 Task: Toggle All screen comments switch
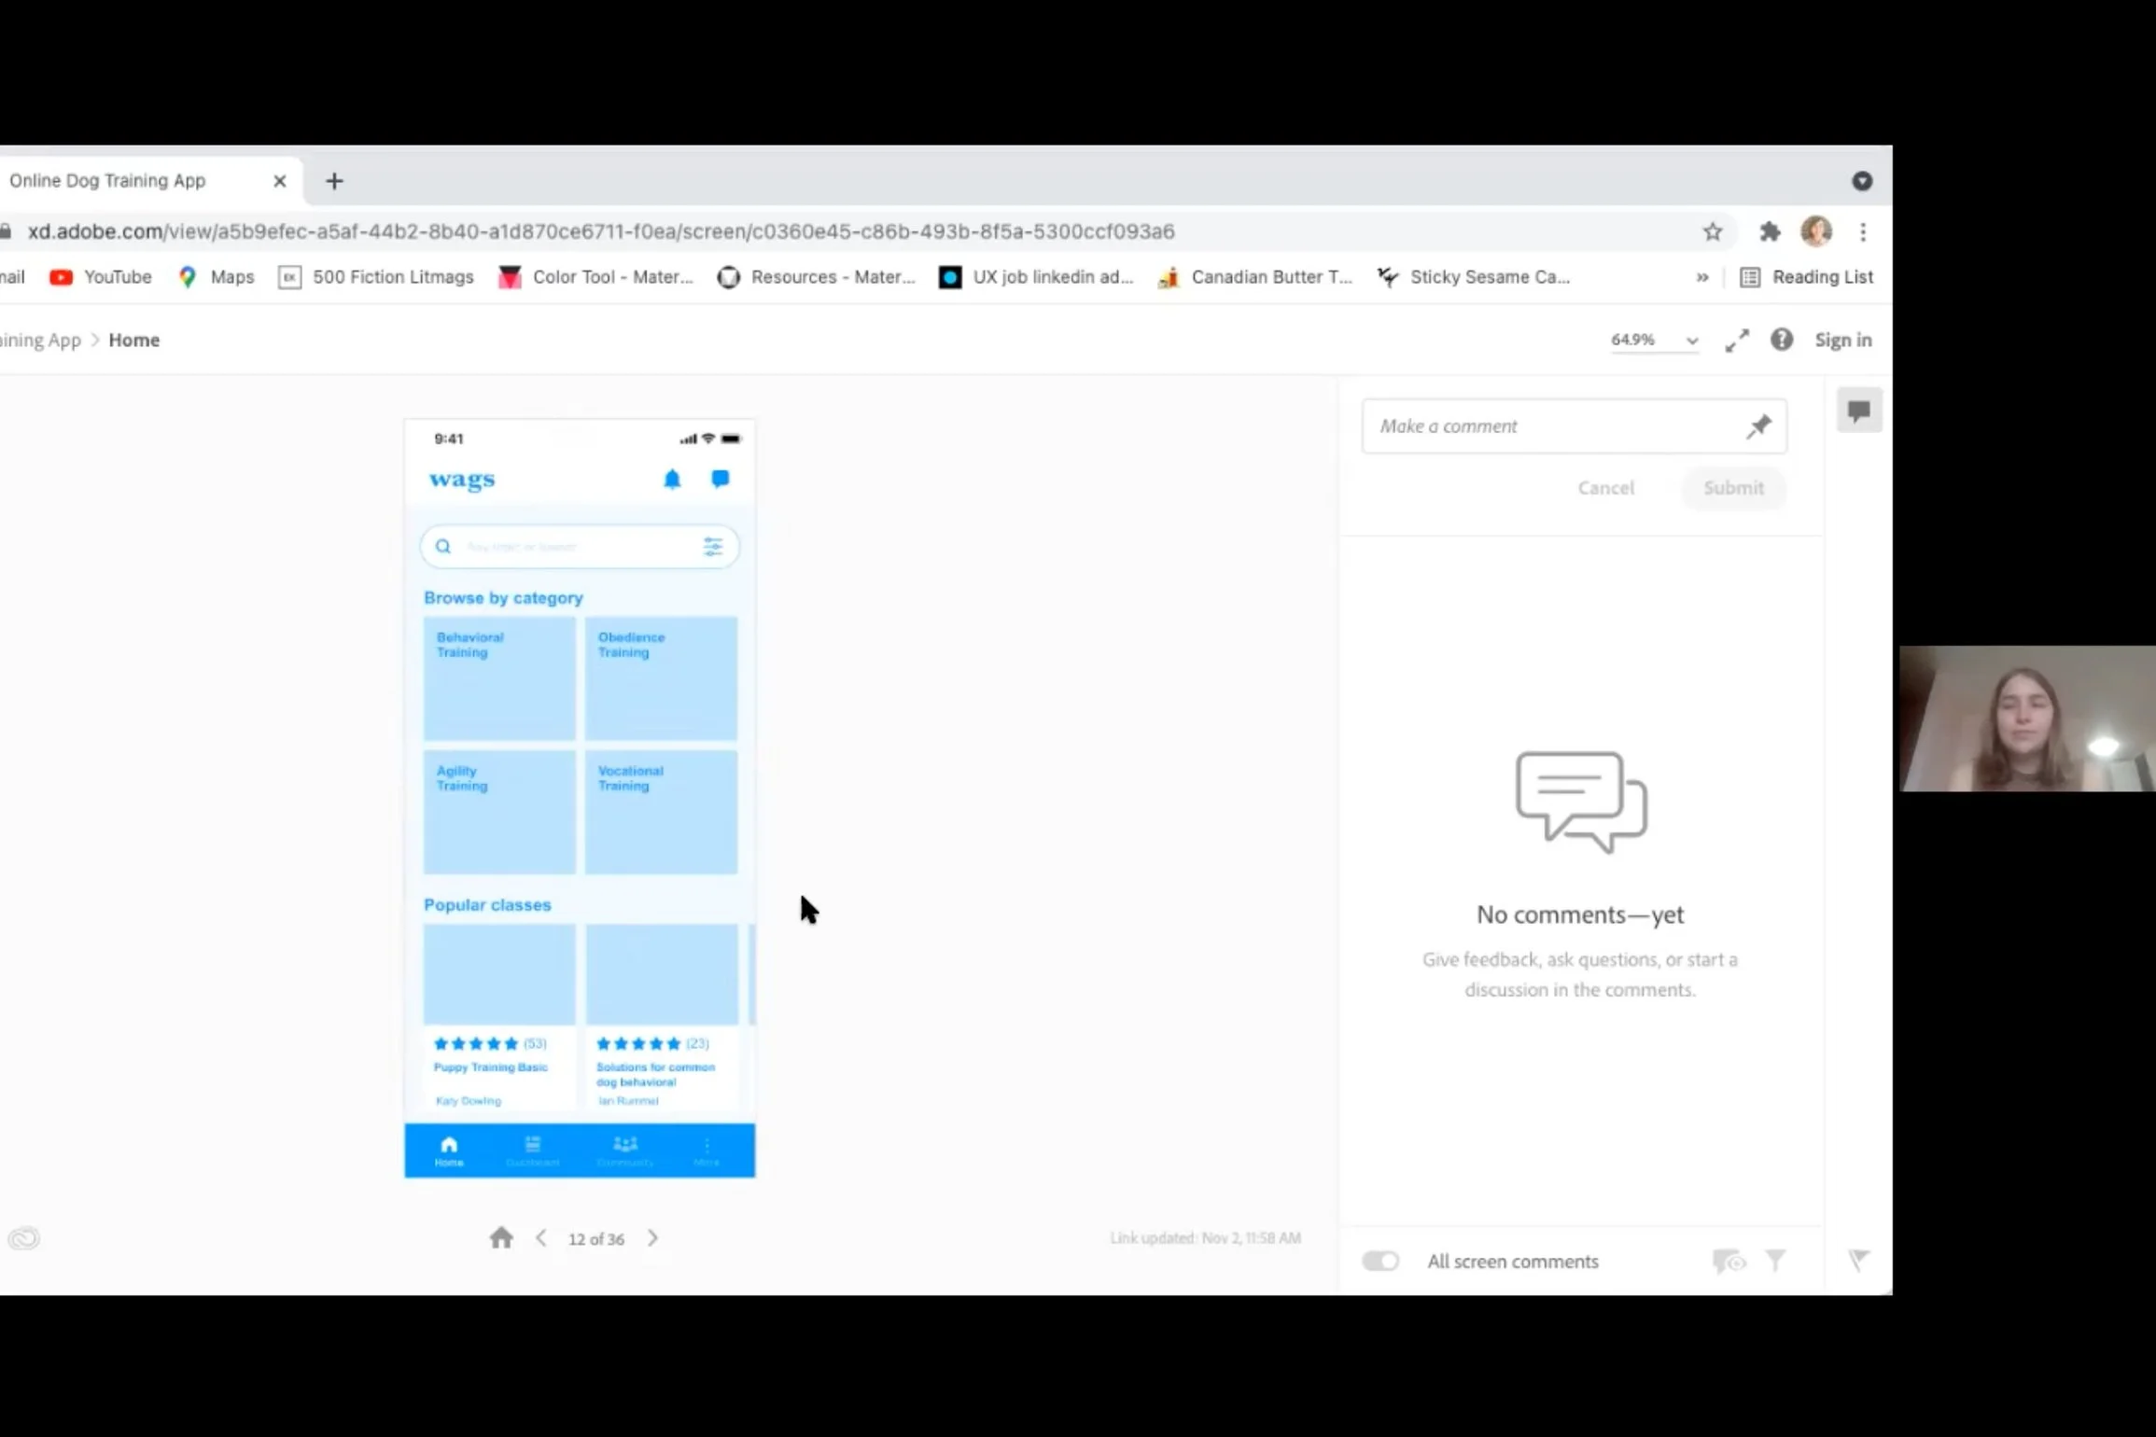[1380, 1262]
